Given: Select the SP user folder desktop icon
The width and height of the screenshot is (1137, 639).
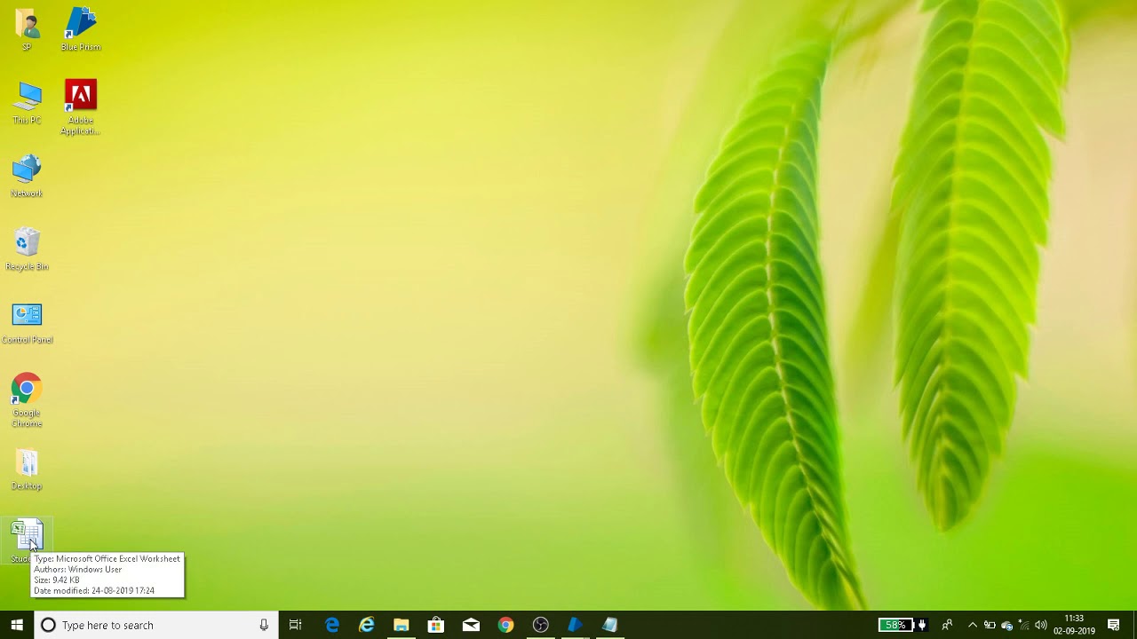Looking at the screenshot, I should [x=27, y=28].
